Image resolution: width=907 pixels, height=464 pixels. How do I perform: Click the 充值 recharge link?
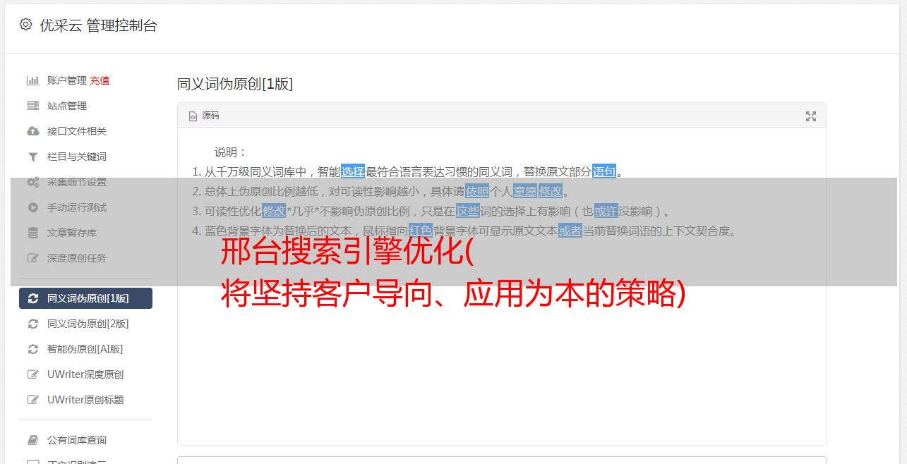coord(100,80)
